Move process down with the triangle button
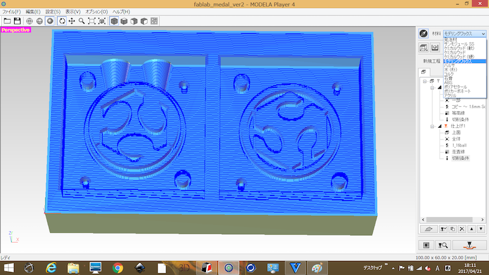Screen dimensions: 489x275 coord(481,229)
